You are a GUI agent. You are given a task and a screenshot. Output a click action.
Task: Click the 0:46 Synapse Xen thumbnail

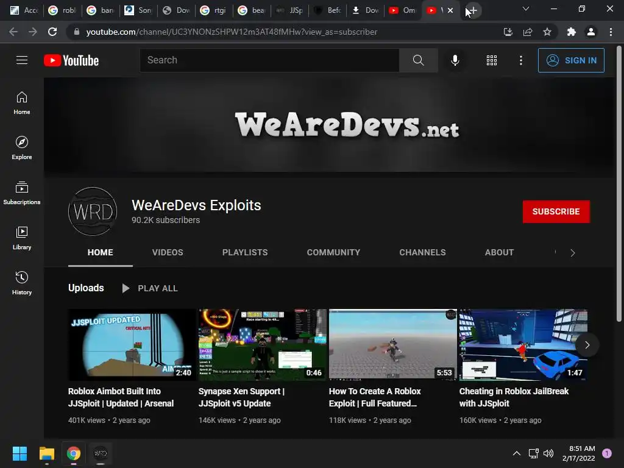[x=262, y=345]
